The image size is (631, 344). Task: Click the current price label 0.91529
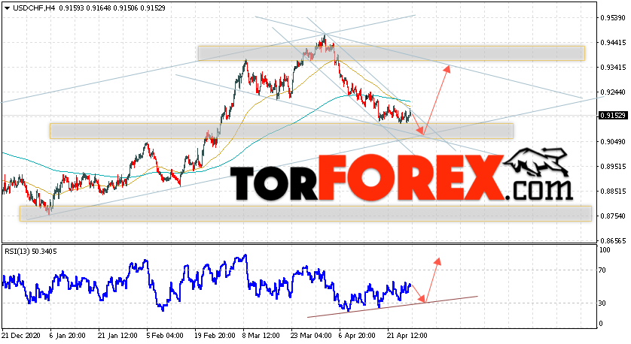coord(613,116)
